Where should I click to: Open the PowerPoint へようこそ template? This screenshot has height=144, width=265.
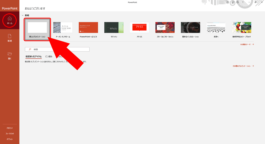click(89, 29)
